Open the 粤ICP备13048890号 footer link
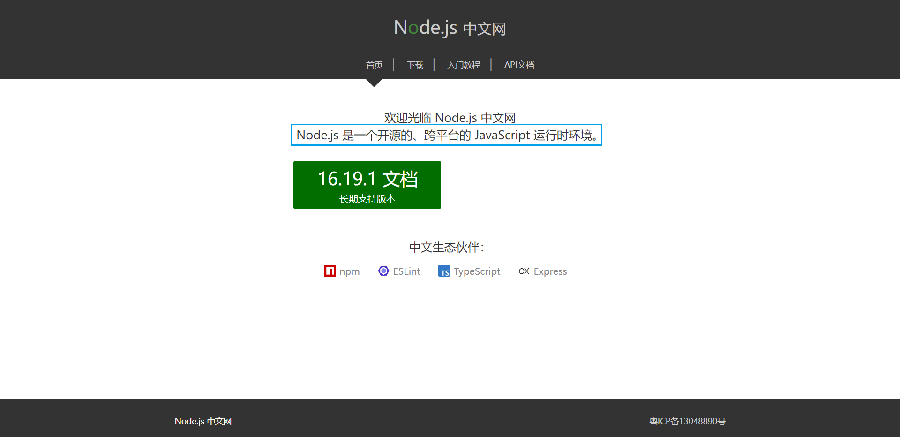 click(x=687, y=421)
